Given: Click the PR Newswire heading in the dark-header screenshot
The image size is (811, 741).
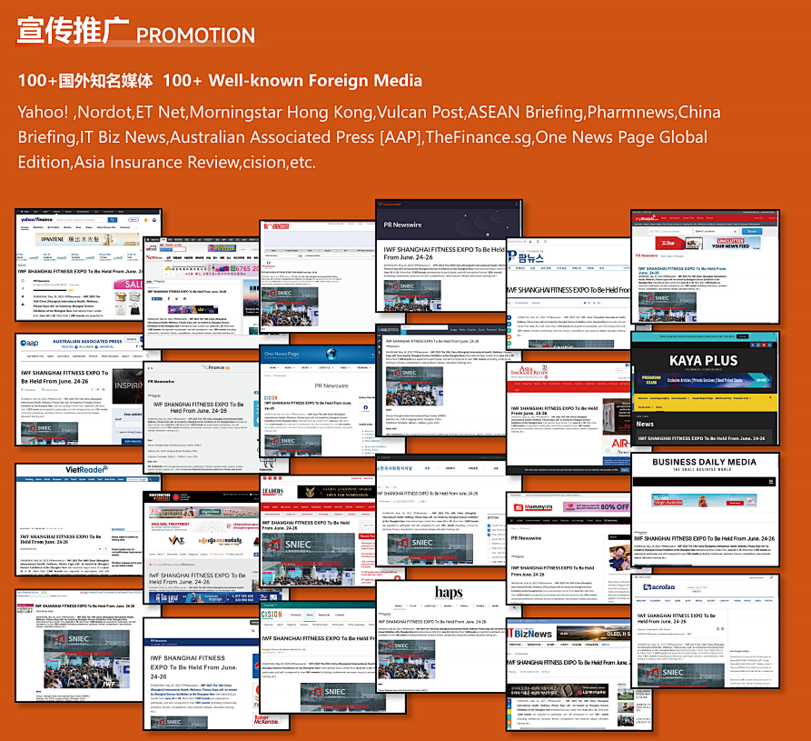Looking at the screenshot, I should pyautogui.click(x=402, y=225).
